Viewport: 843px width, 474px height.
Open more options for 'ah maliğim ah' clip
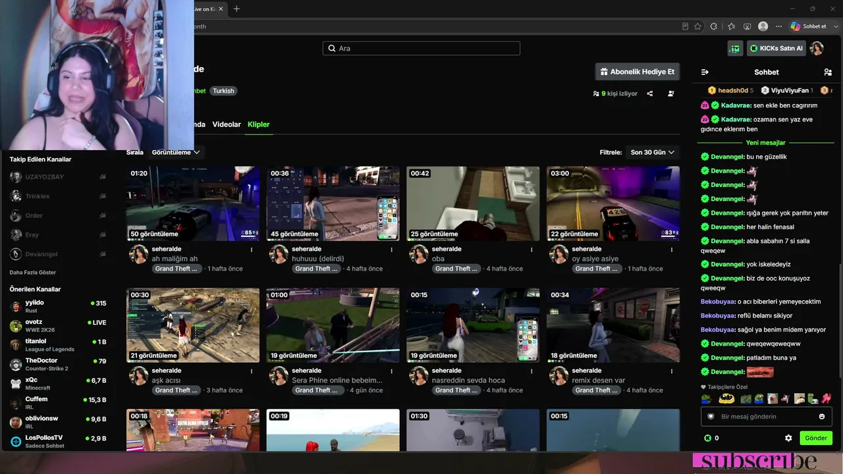(x=252, y=250)
